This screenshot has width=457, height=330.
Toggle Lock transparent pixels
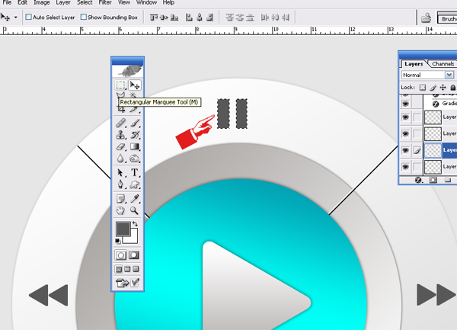[x=422, y=88]
